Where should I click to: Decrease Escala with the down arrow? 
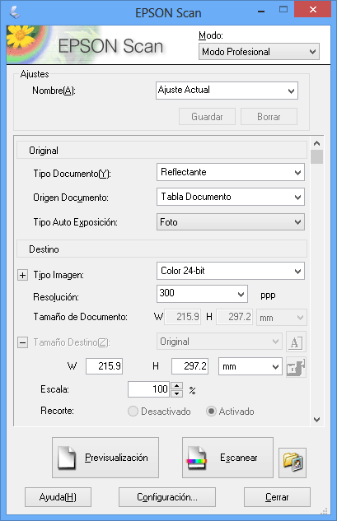coord(176,393)
